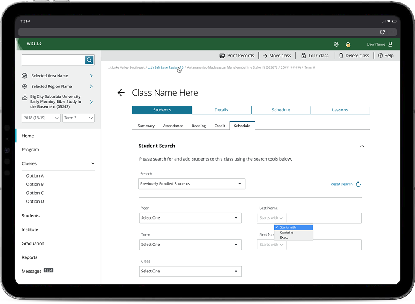Viewport: 415px width, 304px height.
Task: Expand Selected Region Name chevron
Action: point(91,87)
